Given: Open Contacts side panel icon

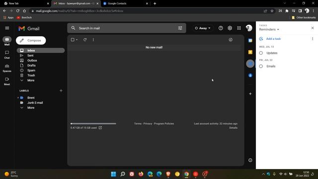Looking at the screenshot, I should coord(250,75).
